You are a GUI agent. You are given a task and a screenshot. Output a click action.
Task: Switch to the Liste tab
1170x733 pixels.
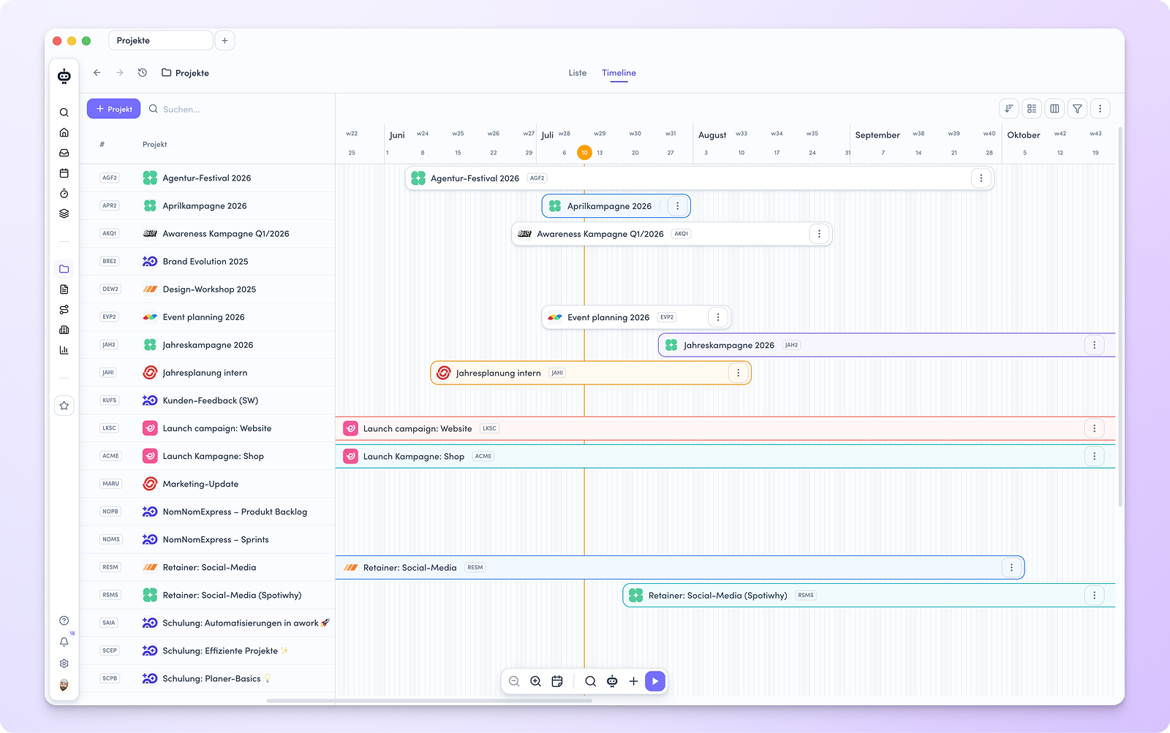click(x=578, y=73)
